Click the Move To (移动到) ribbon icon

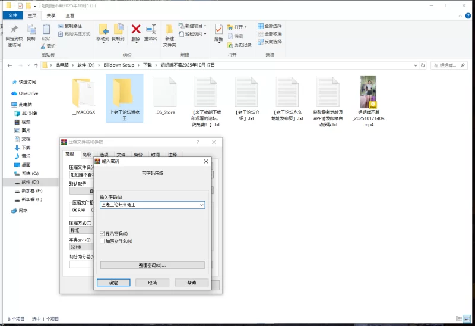click(x=103, y=30)
